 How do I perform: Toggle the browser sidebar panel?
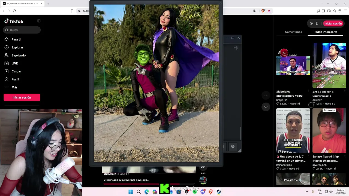click(323, 11)
